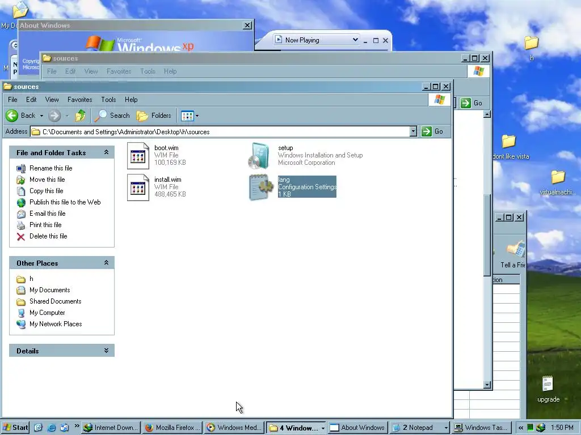Click the Copy this file icon

pyautogui.click(x=21, y=191)
